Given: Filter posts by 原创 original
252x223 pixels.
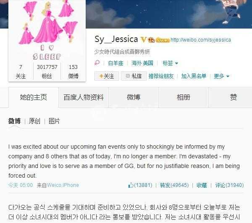Looking at the screenshot, I should (34, 121).
